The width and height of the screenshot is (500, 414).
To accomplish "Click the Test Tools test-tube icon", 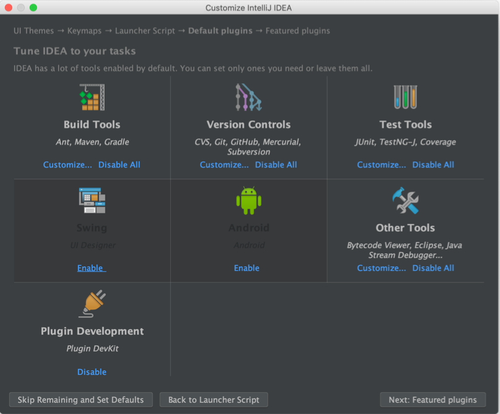I will point(405,97).
